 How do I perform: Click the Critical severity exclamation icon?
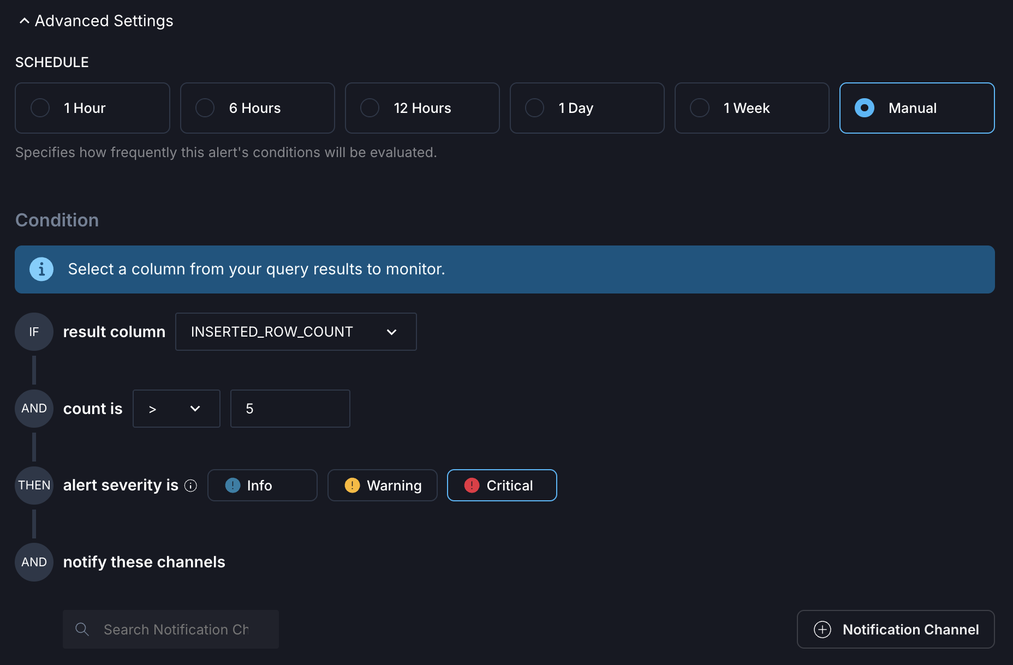click(x=472, y=485)
